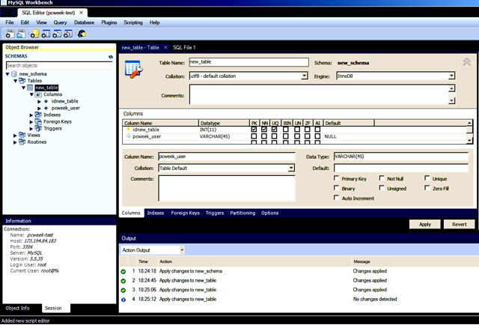Enable the Unique checkbox in column details

[427, 178]
